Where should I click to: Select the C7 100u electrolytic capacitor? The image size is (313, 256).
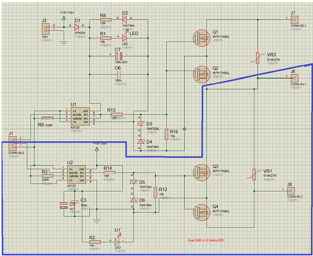(x=119, y=56)
